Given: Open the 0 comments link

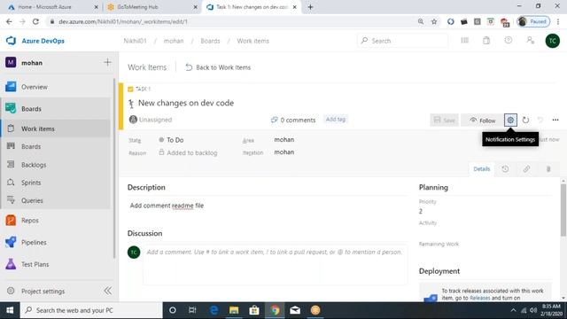Looking at the screenshot, I should (x=293, y=121).
